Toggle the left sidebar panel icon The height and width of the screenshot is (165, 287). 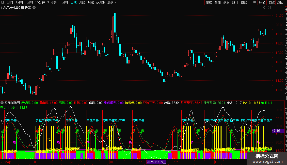(x=3, y=2)
